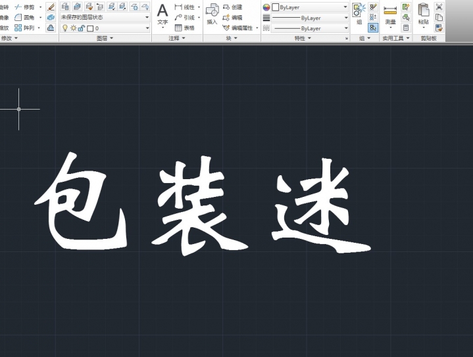Click the 粘贴 (Paste) icon
The width and height of the screenshot is (473, 357).
[x=423, y=14]
